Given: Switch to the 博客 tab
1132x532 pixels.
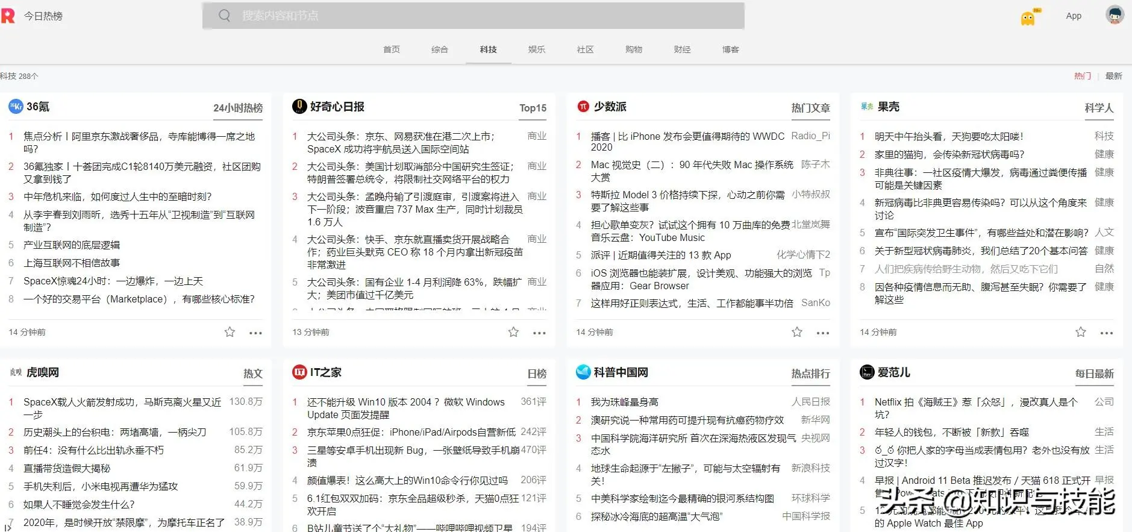Looking at the screenshot, I should pyautogui.click(x=731, y=49).
